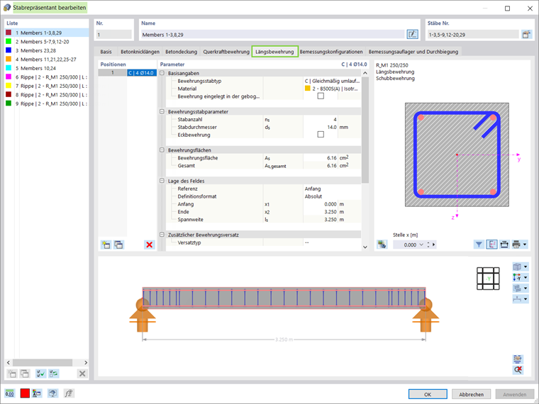Click the print icon under cross-section preview
Screen dimensions: 539x404
tap(516, 245)
